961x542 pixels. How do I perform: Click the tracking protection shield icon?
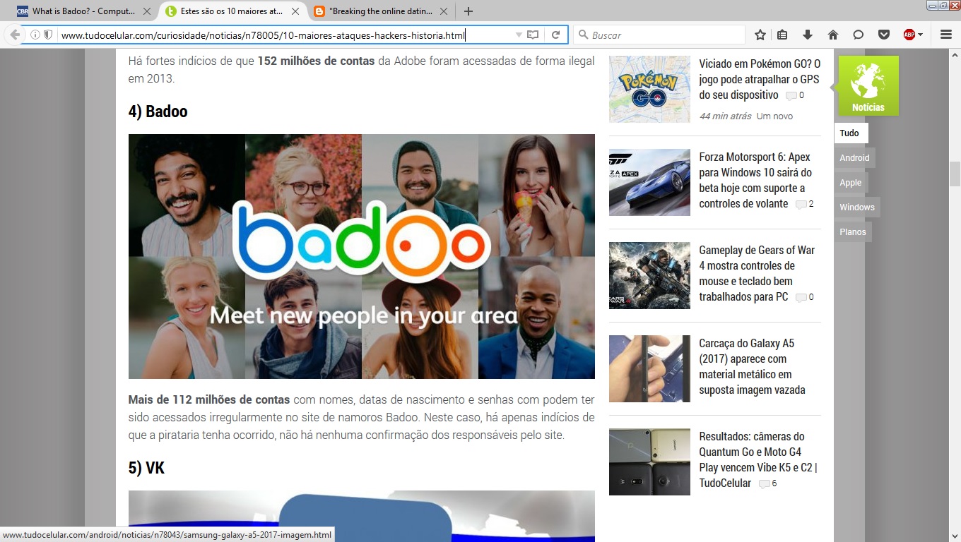(x=48, y=35)
